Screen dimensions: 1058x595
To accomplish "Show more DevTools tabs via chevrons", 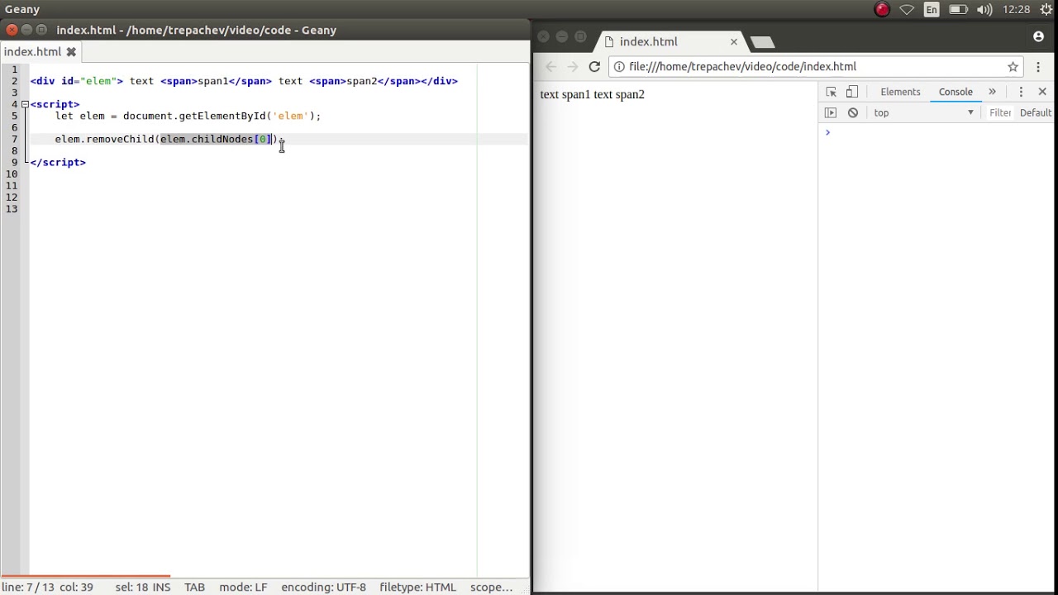I will [992, 92].
